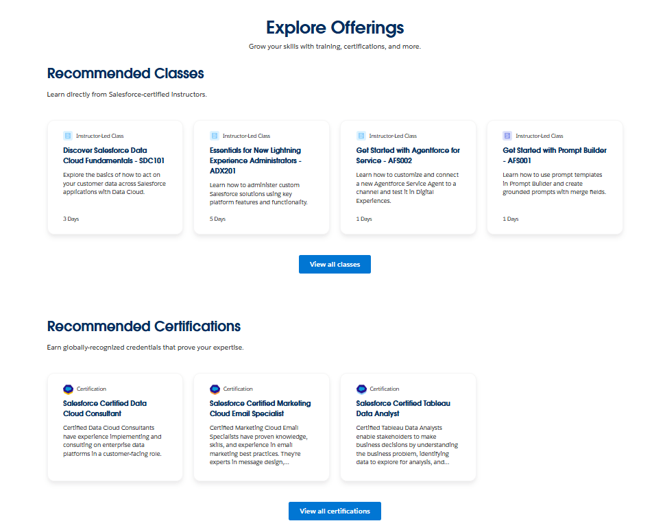The height and width of the screenshot is (532, 665).
Task: Open Get Started with Prompt Builder - AFS001
Action: tap(555, 156)
